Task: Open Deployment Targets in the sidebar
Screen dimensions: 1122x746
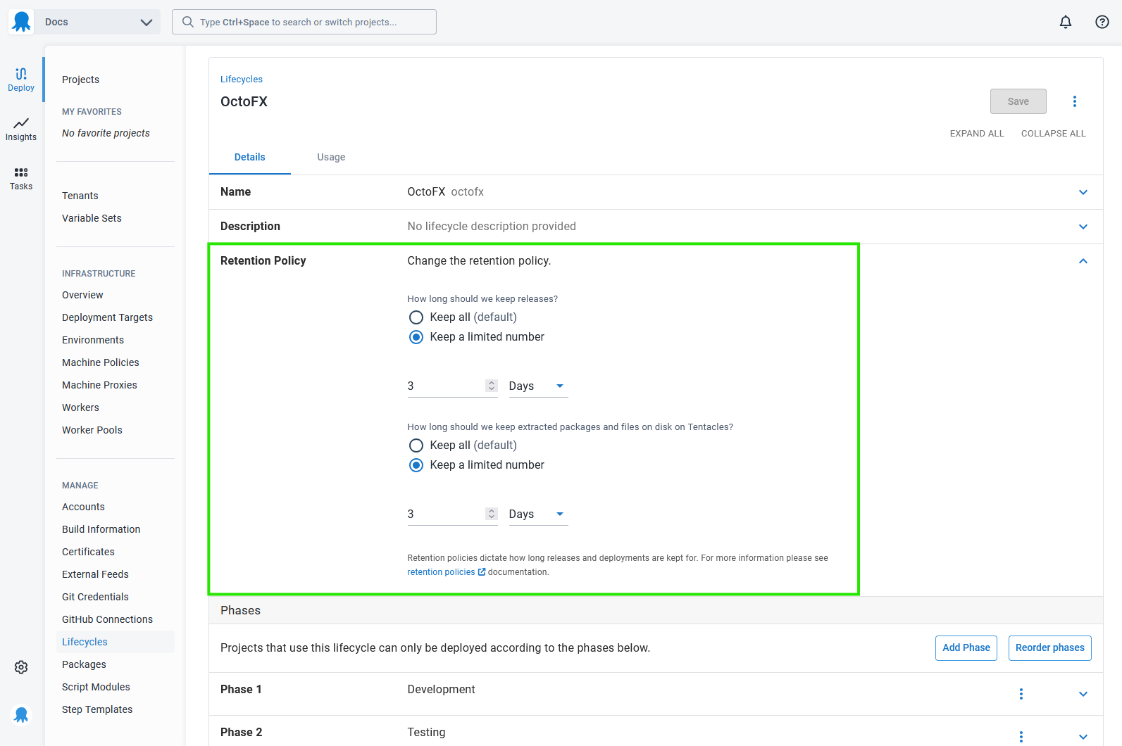Action: pyautogui.click(x=107, y=317)
